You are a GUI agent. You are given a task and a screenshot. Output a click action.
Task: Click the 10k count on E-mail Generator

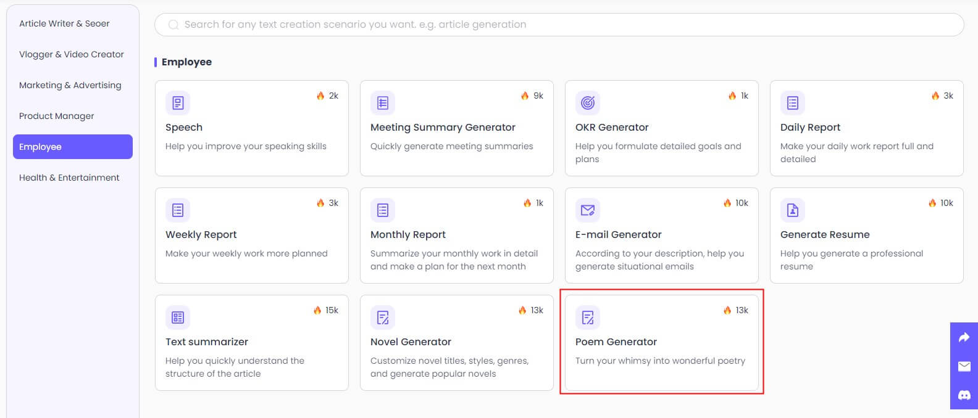(x=742, y=203)
